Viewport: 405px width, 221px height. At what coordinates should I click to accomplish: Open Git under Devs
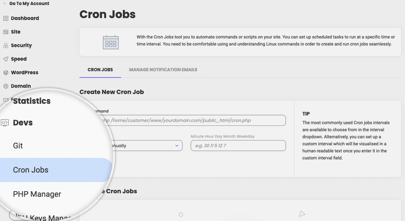coord(18,145)
